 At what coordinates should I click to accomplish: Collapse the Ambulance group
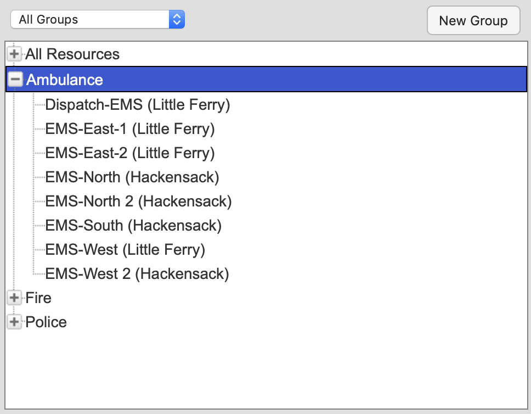[x=15, y=79]
